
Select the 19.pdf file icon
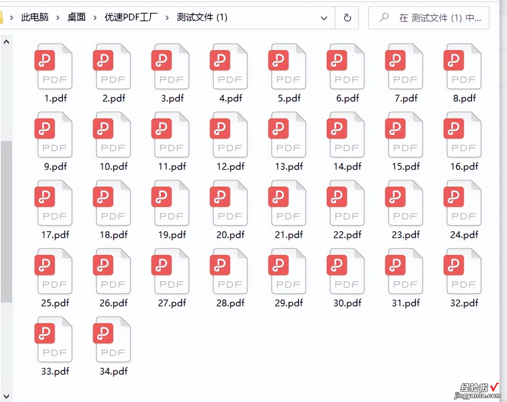tap(170, 203)
